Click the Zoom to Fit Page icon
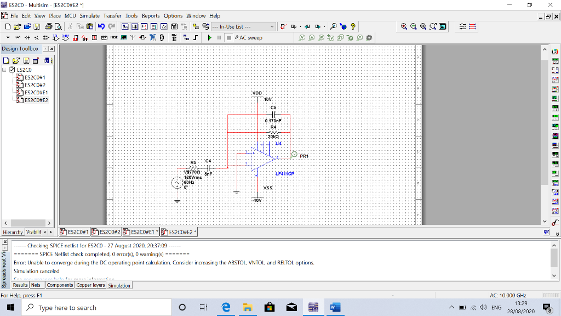The height and width of the screenshot is (316, 561). click(432, 26)
